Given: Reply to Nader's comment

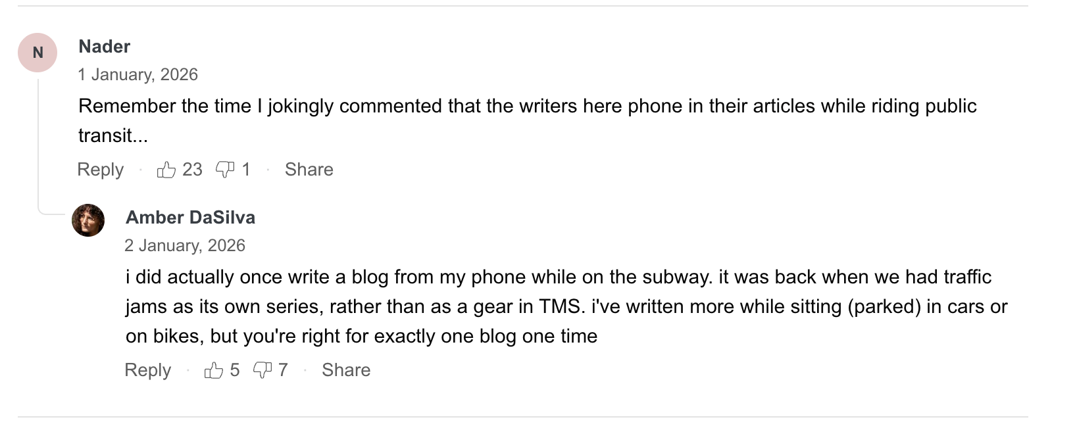Looking at the screenshot, I should [x=100, y=170].
